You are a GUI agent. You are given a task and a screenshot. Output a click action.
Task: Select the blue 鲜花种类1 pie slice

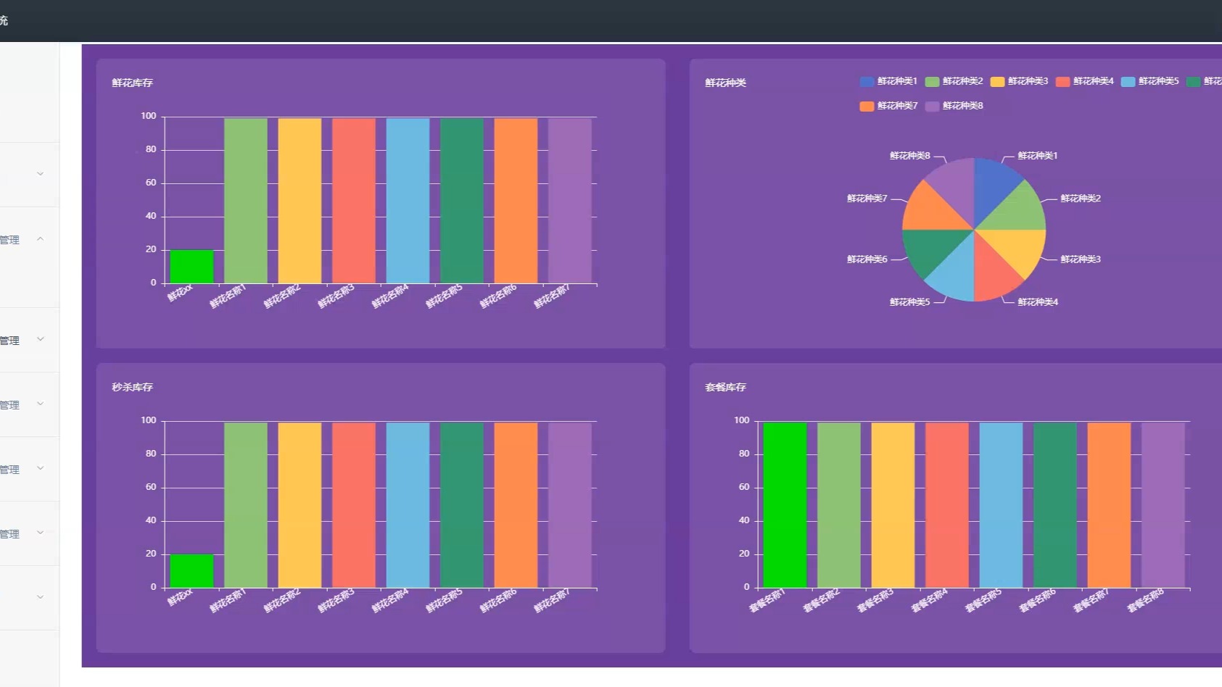pyautogui.click(x=992, y=187)
